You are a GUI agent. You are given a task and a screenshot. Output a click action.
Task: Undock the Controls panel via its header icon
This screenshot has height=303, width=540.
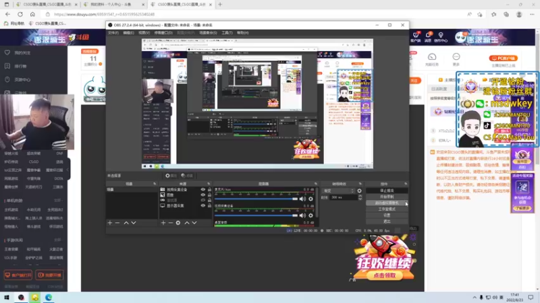[x=406, y=184]
